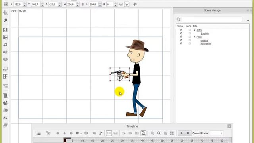
Task: Click the X position value field
Action: (x=19, y=4)
